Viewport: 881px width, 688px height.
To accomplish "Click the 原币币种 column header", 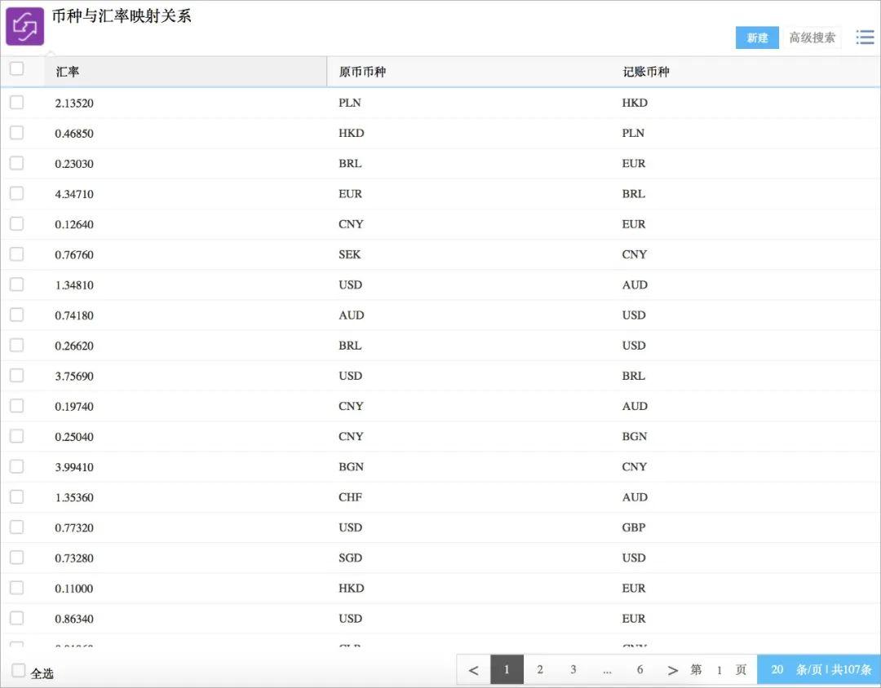I will coord(362,72).
